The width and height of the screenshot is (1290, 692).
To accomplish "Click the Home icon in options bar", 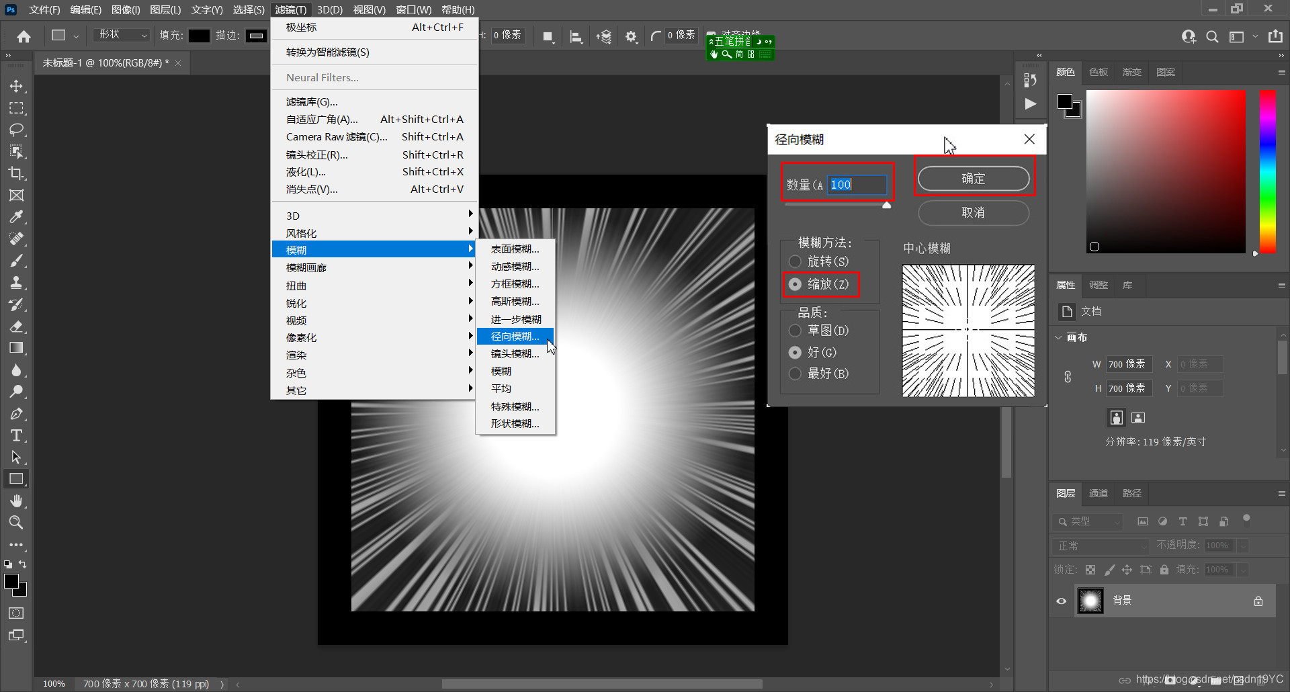I will click(24, 36).
